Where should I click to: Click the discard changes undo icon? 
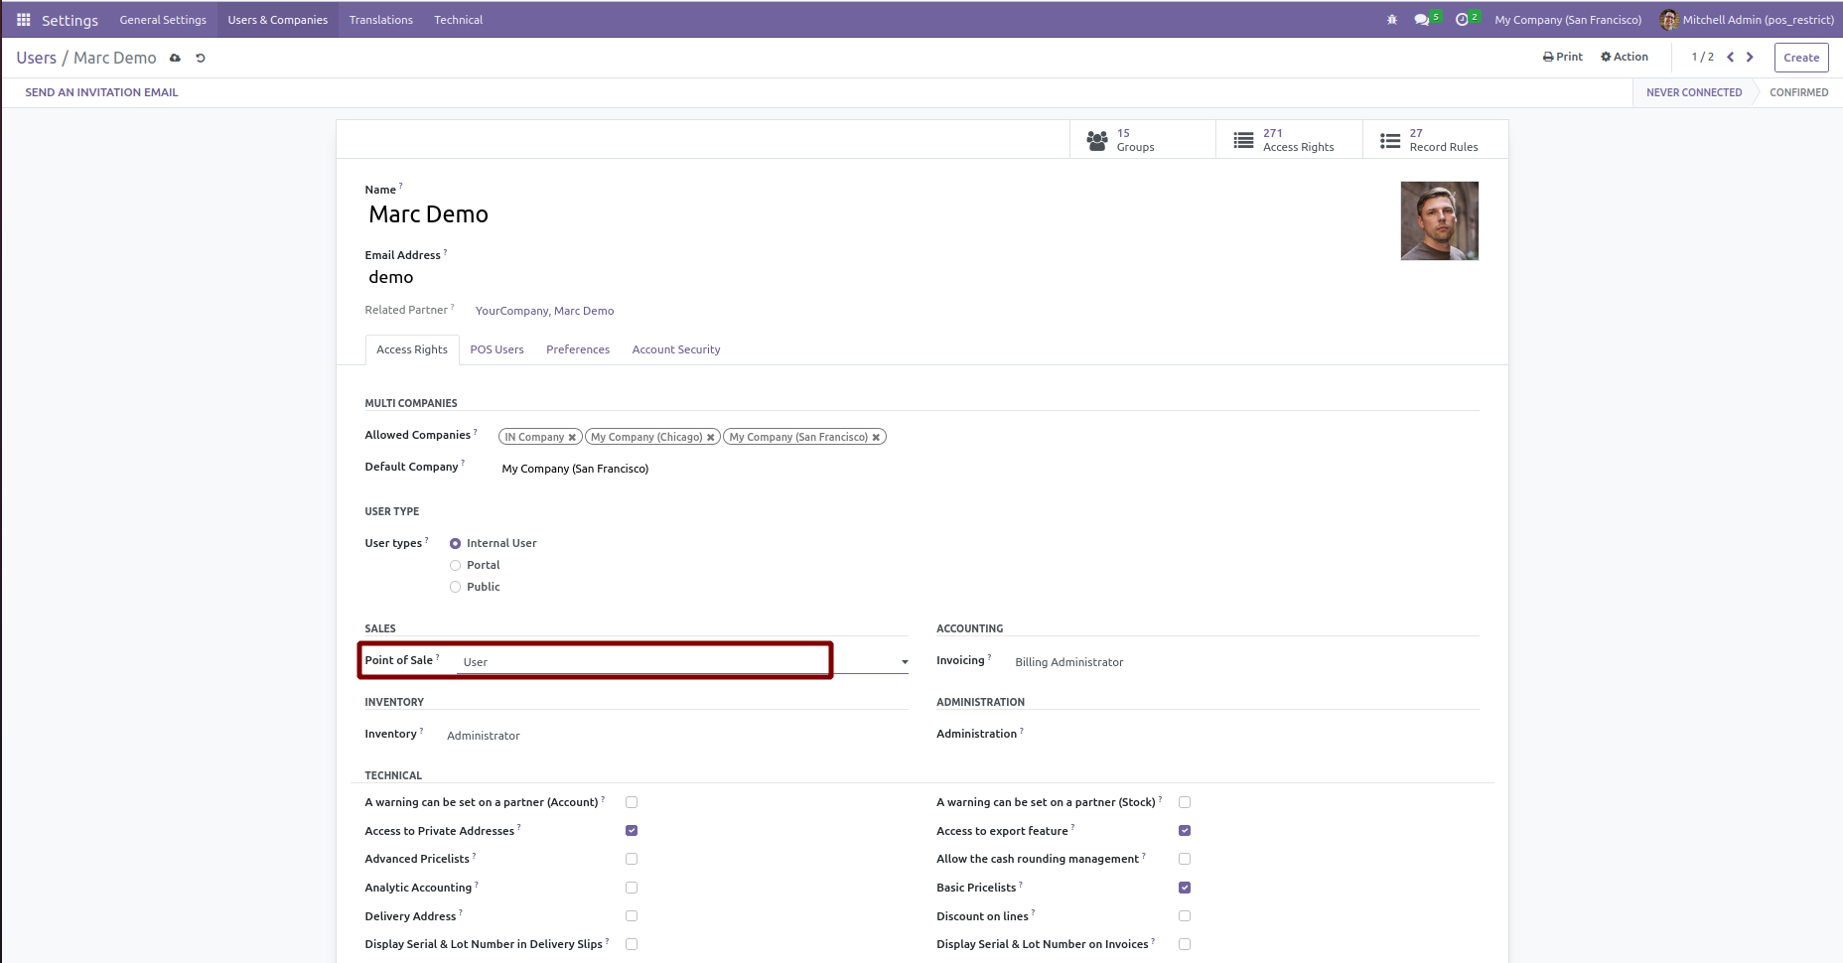(201, 59)
